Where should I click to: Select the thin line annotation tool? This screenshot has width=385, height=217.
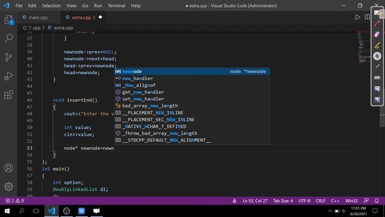pyautogui.click(x=377, y=67)
